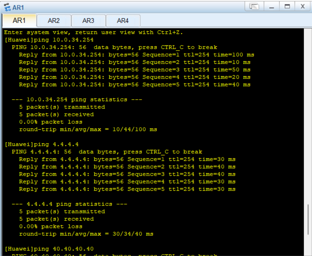This screenshot has width=312, height=256.
Task: Click '--- 10.0.34.254 ping statistics ---' line
Action: [x=77, y=99]
